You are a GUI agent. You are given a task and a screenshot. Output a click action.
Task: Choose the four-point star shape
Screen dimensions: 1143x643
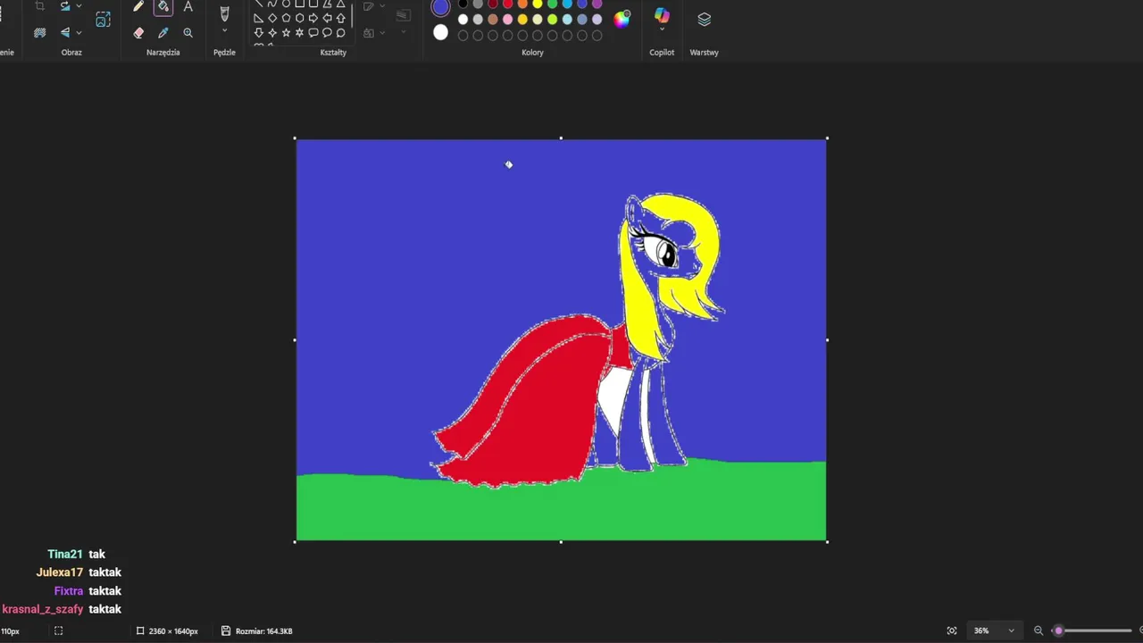272,32
